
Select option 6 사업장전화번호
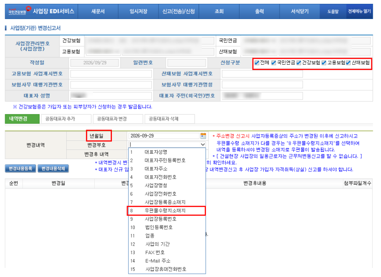[167, 194]
